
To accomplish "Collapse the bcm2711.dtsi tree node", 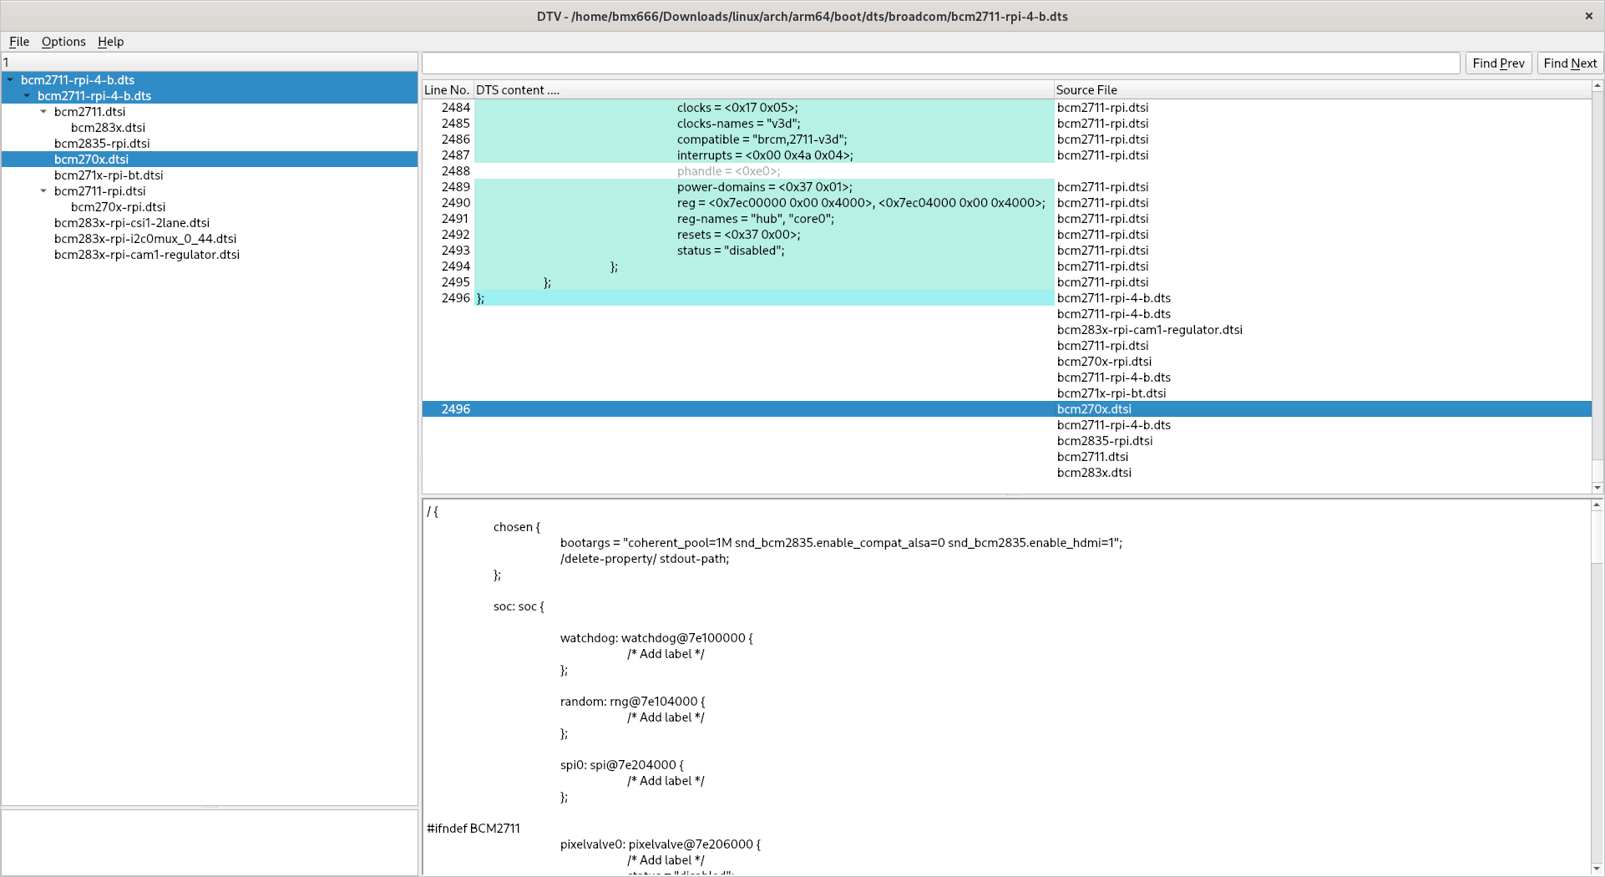I will (43, 112).
